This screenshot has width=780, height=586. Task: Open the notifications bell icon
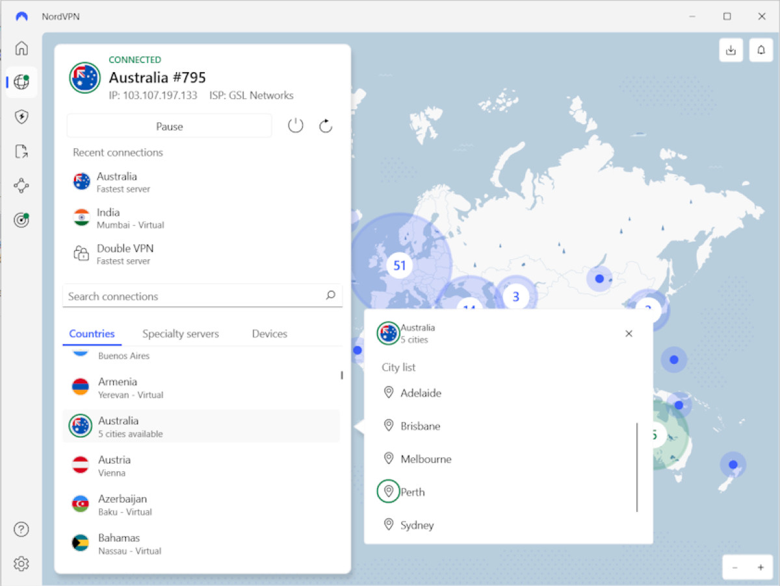(x=761, y=50)
